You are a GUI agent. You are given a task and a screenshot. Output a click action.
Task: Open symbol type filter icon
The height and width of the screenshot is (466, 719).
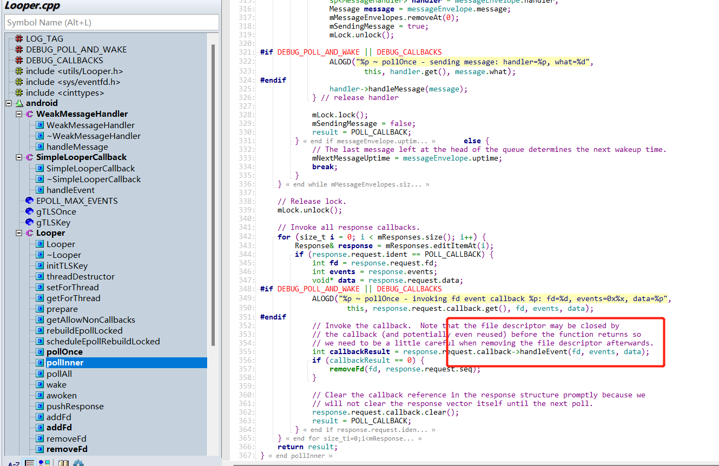tap(44, 463)
